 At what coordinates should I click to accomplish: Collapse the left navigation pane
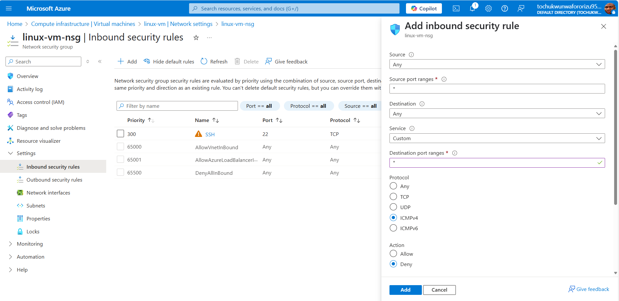click(x=100, y=61)
